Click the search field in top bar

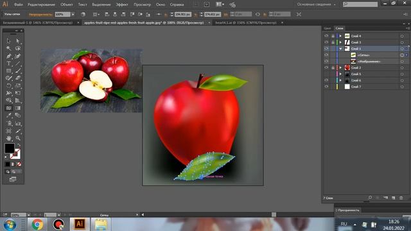pyautogui.click(x=360, y=4)
